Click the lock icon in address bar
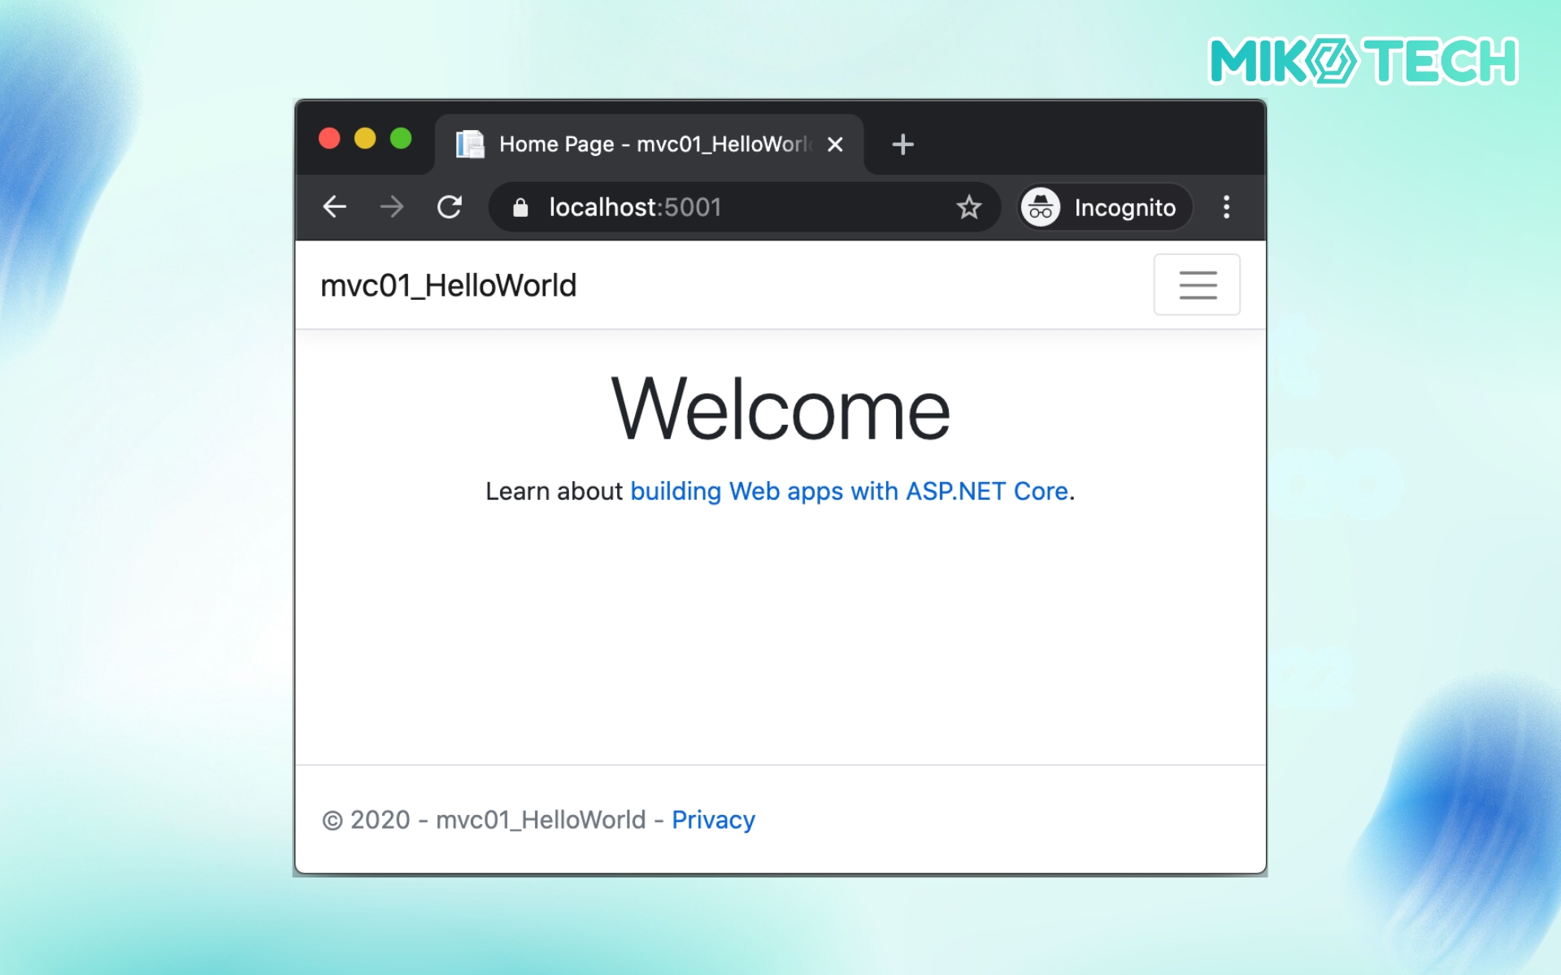Image resolution: width=1561 pixels, height=975 pixels. [x=520, y=208]
